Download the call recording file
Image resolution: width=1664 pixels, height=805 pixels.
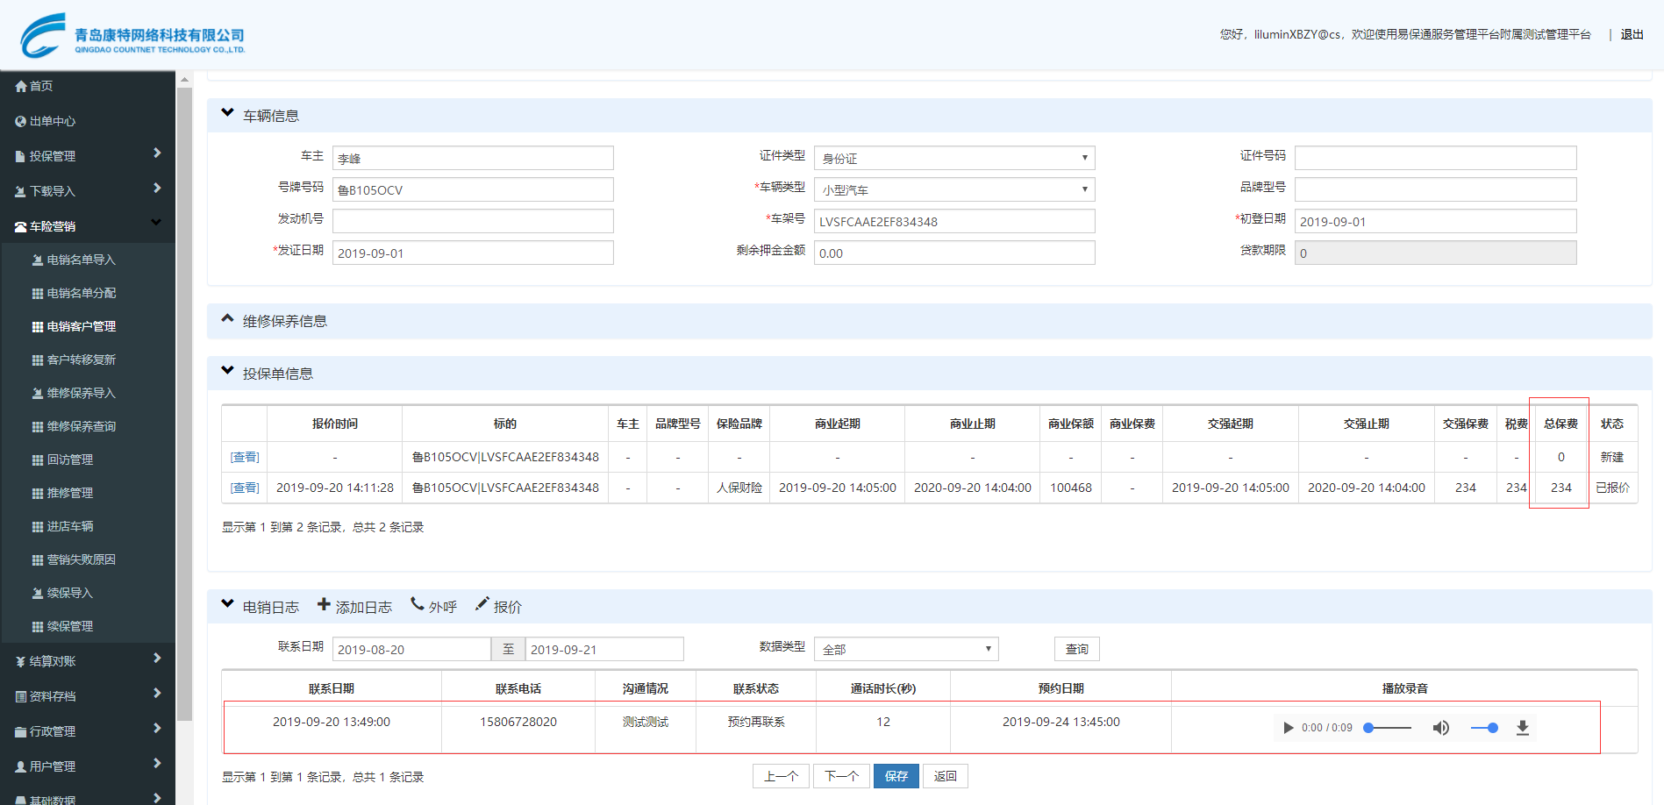(1523, 728)
